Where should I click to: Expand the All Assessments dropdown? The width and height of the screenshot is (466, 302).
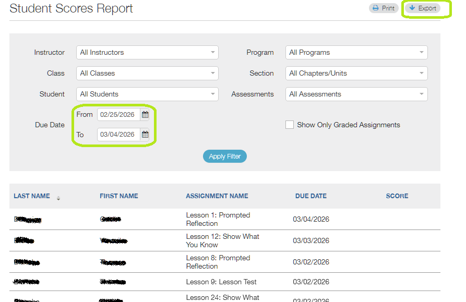[x=356, y=94]
